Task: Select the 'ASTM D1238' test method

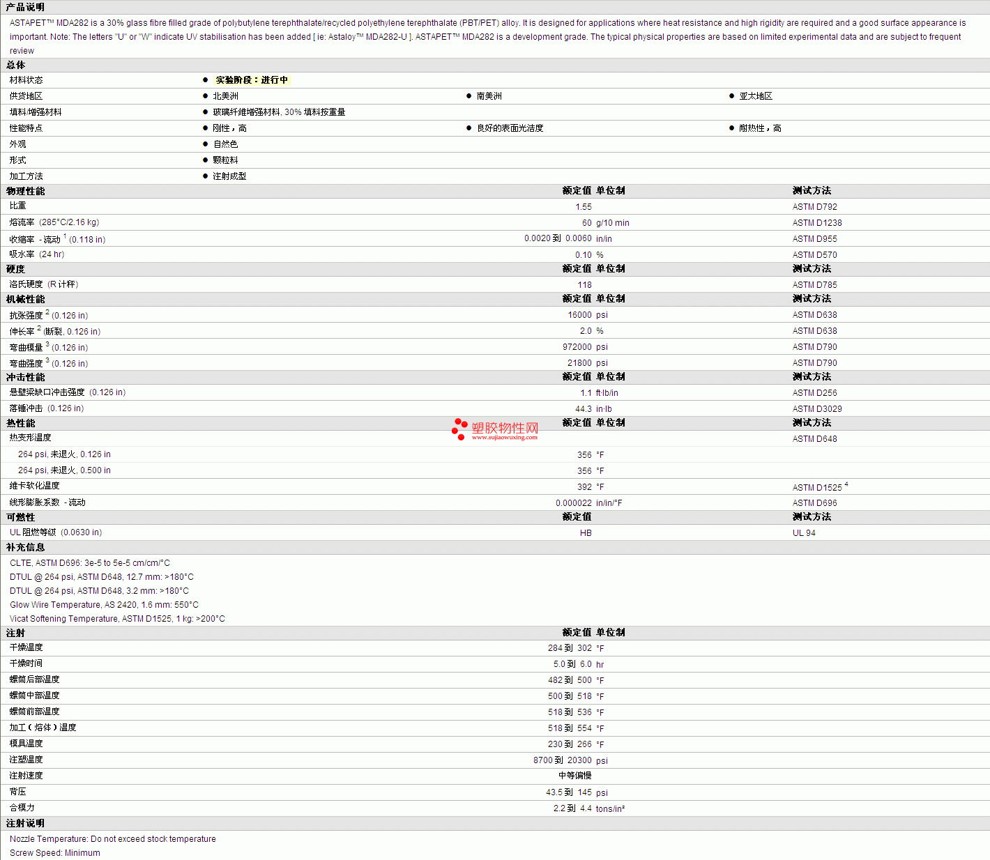Action: click(x=817, y=223)
